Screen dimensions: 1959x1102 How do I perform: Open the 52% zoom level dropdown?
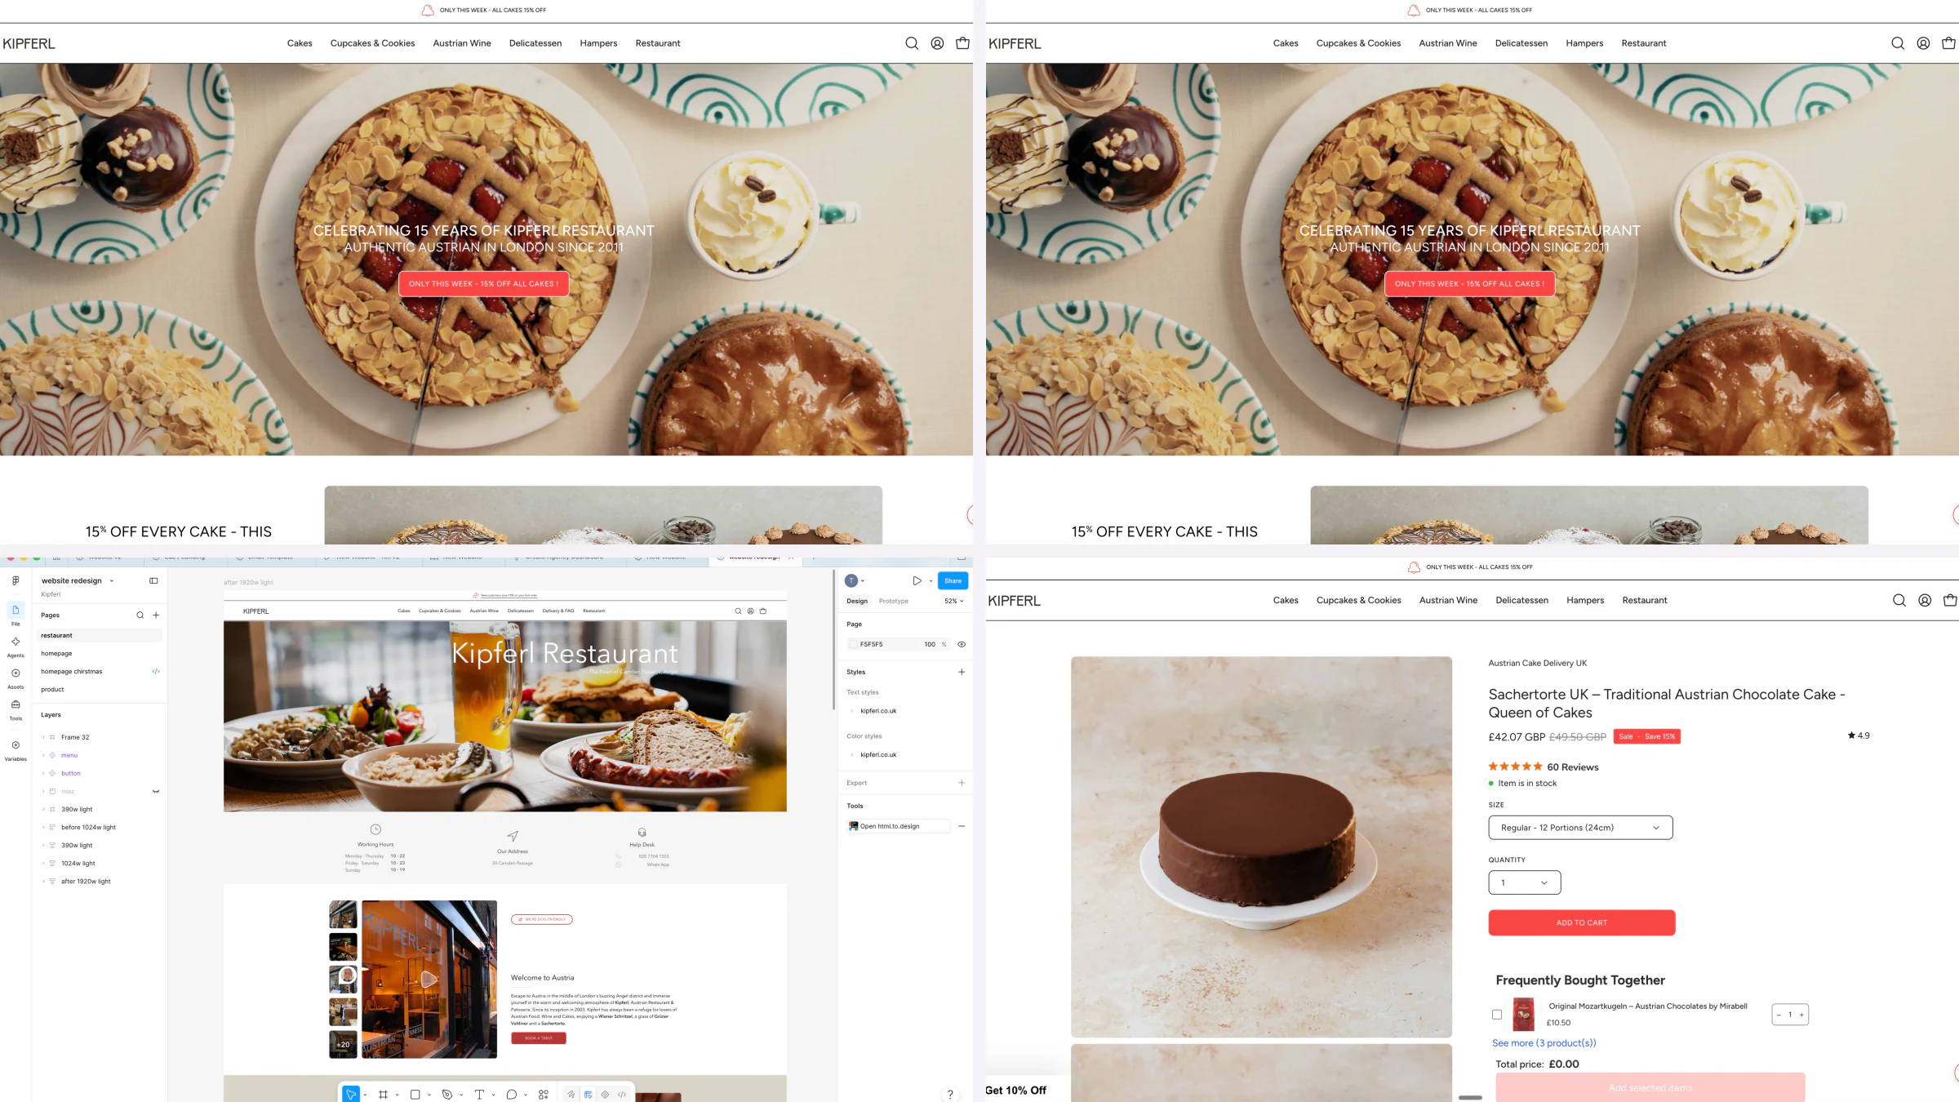click(953, 601)
